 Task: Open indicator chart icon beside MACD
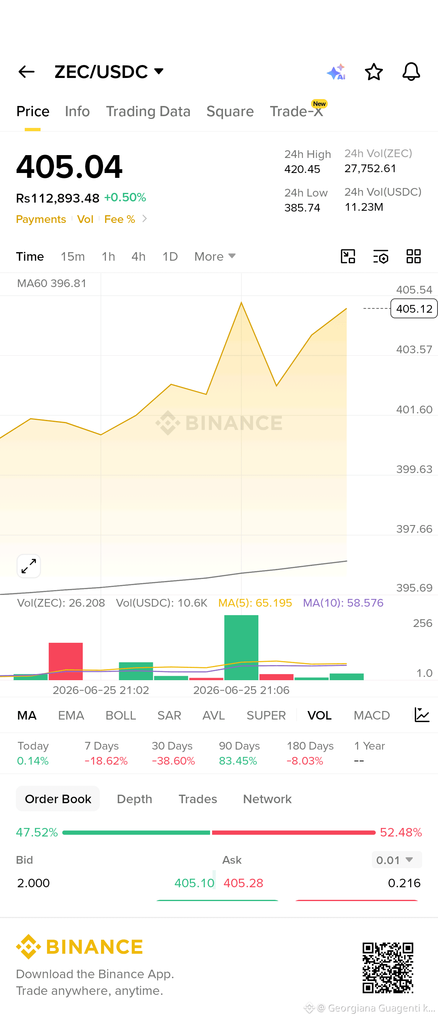click(422, 715)
